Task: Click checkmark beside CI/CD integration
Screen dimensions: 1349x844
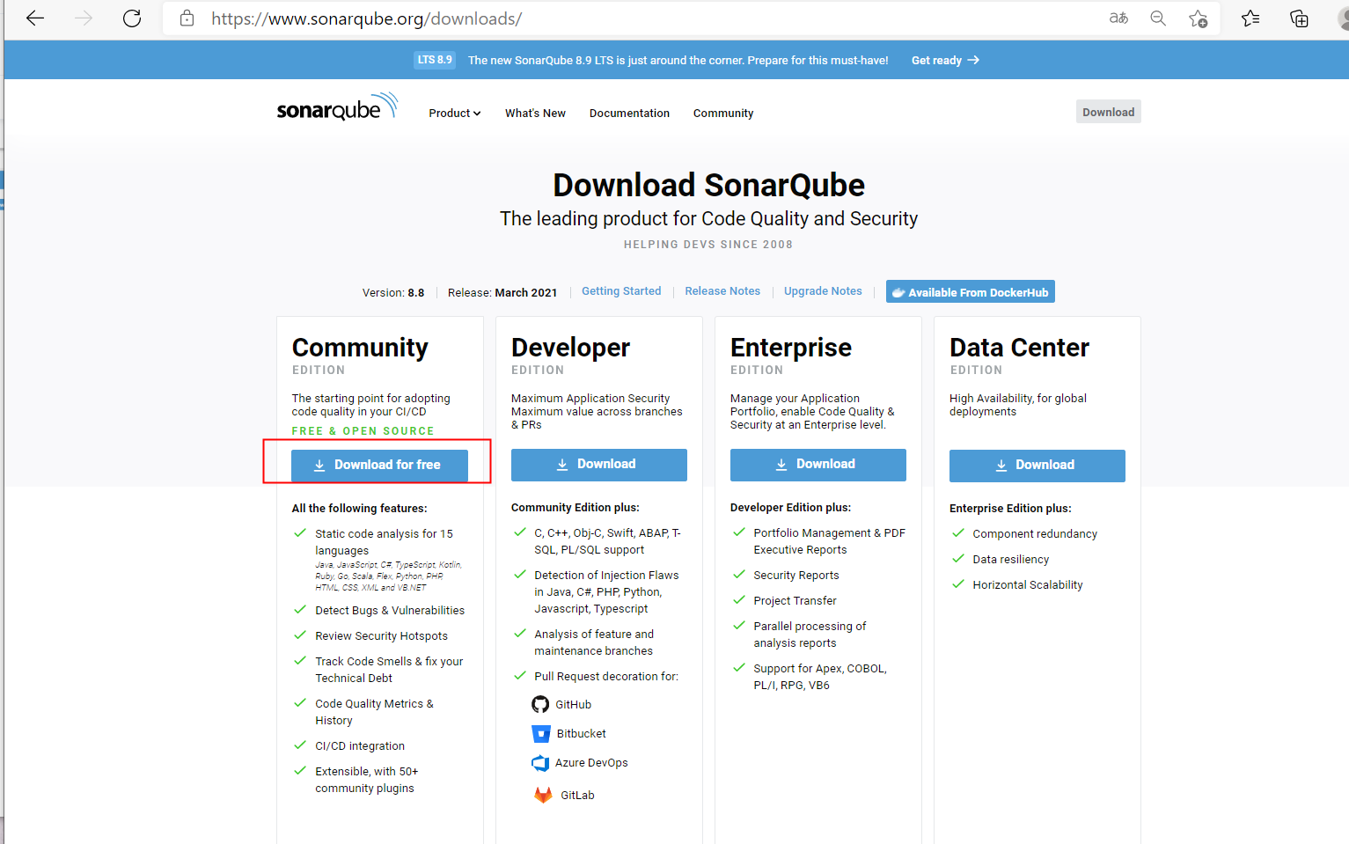Action: coord(300,745)
